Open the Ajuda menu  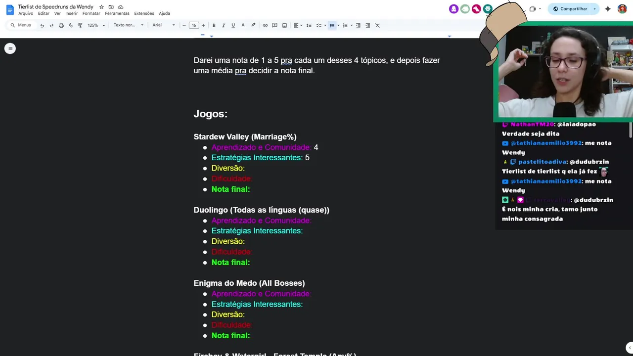point(164,14)
